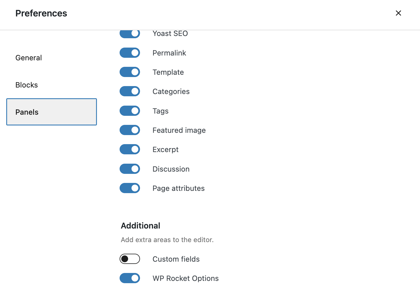Disable the Tags panel
This screenshot has width=420, height=286.
(x=130, y=111)
